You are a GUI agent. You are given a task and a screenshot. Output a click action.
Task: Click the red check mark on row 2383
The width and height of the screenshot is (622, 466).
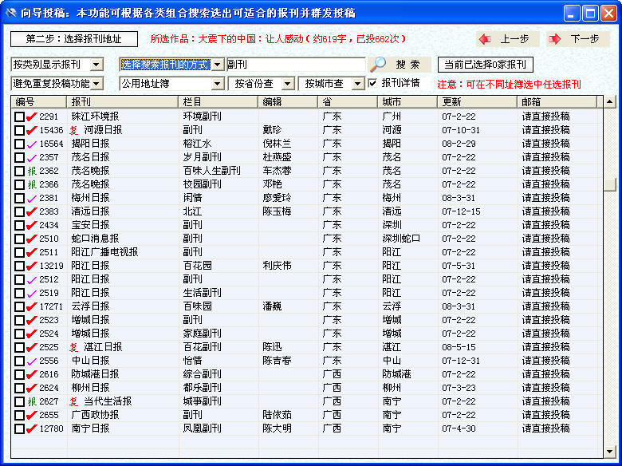tap(31, 211)
